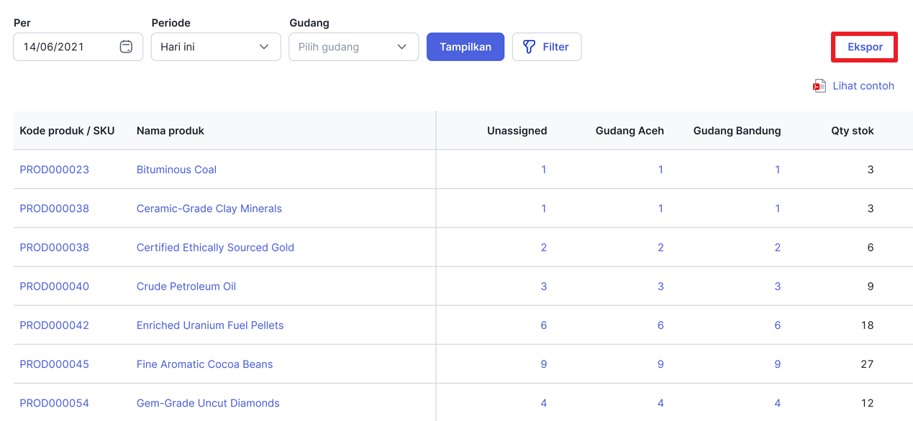Open product code PROD000054
913x421 pixels.
(x=55, y=403)
